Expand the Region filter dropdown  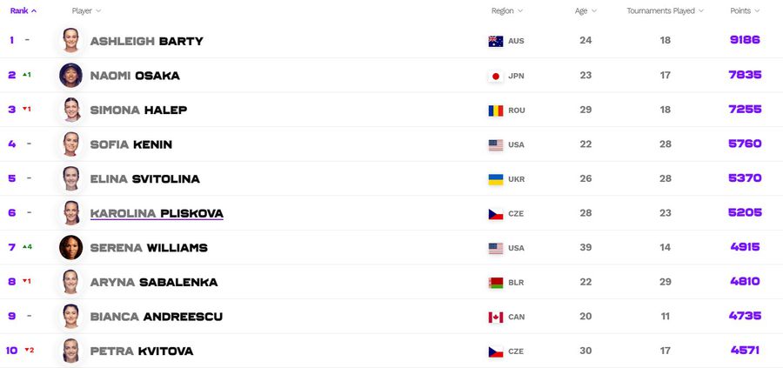click(507, 10)
